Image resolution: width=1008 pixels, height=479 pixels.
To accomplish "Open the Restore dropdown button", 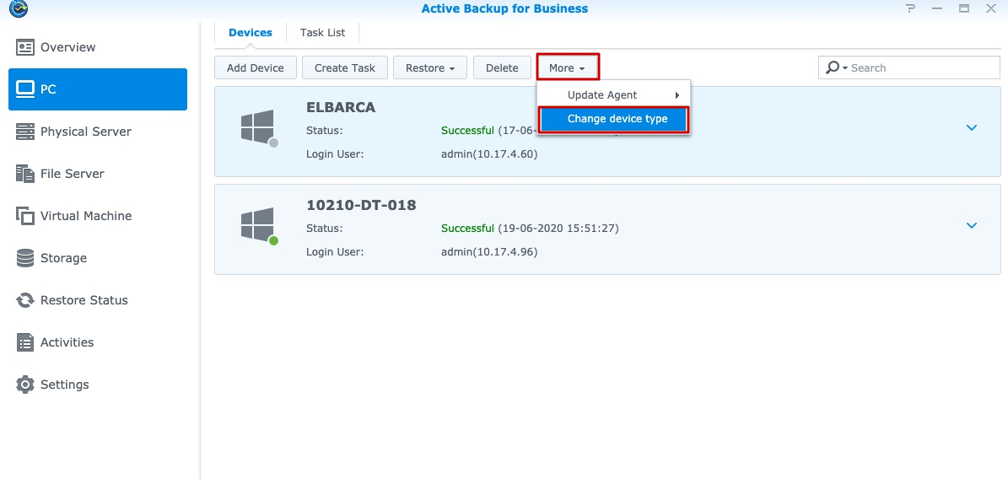I will click(x=430, y=67).
